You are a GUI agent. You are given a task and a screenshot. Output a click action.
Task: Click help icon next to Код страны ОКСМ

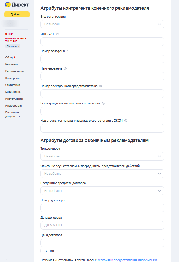tap(126, 121)
